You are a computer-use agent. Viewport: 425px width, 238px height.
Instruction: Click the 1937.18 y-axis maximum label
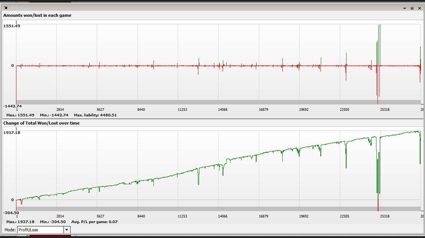(x=12, y=132)
